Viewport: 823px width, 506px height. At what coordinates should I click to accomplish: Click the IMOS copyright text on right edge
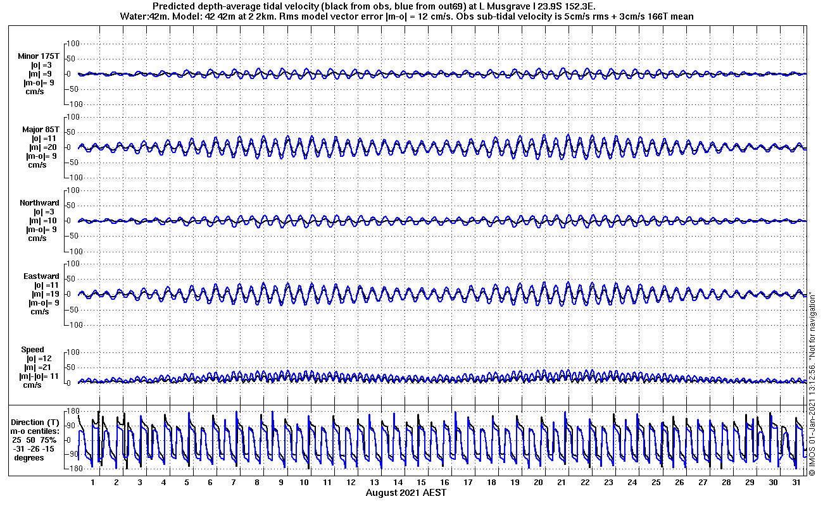(812, 383)
